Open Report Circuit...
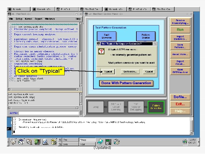The image size is (205, 154). point(180,62)
